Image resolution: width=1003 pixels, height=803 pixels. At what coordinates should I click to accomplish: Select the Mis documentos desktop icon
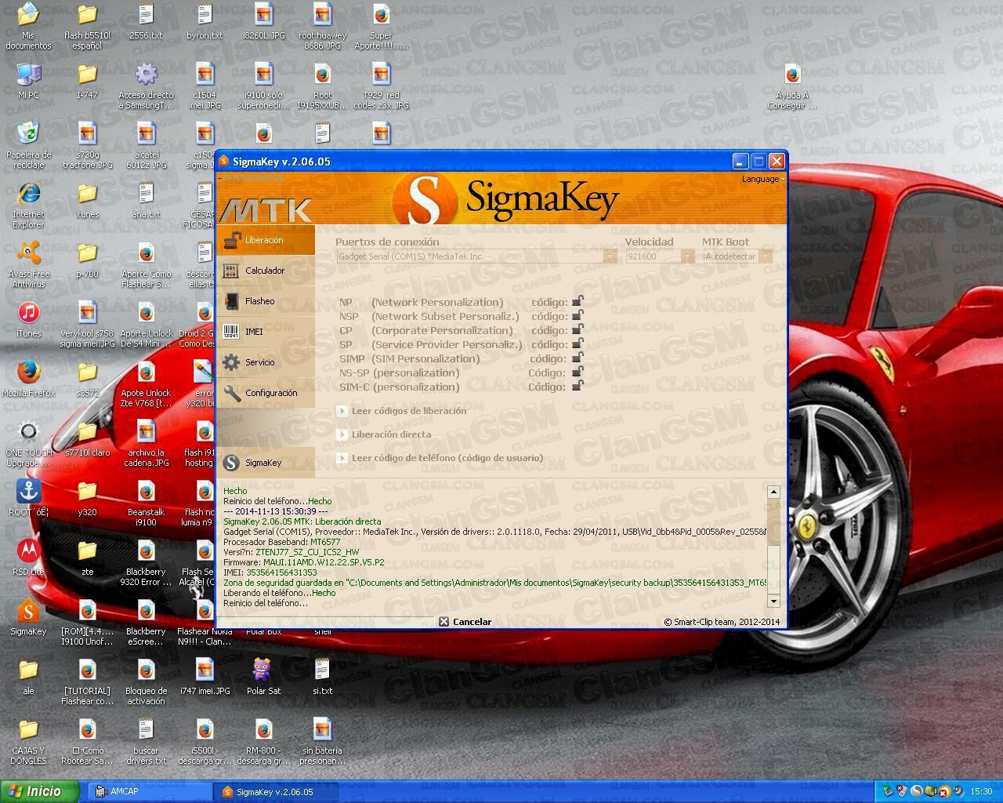coord(28,27)
